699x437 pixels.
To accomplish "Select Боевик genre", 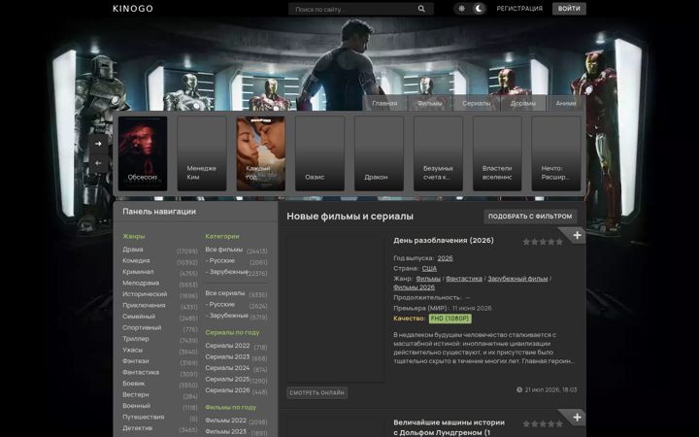I will click(x=134, y=384).
